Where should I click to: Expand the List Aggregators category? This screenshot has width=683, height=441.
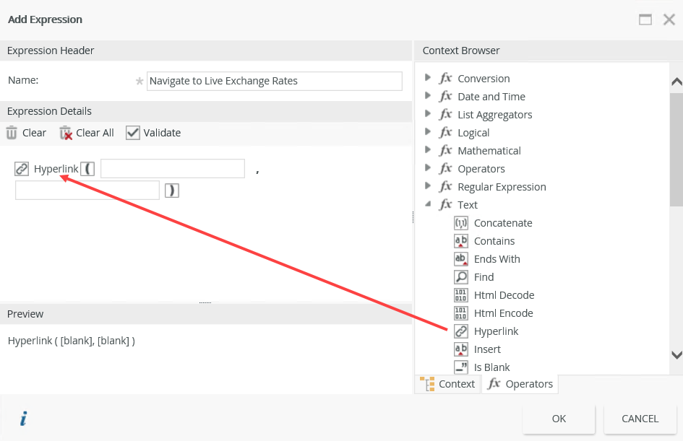428,114
